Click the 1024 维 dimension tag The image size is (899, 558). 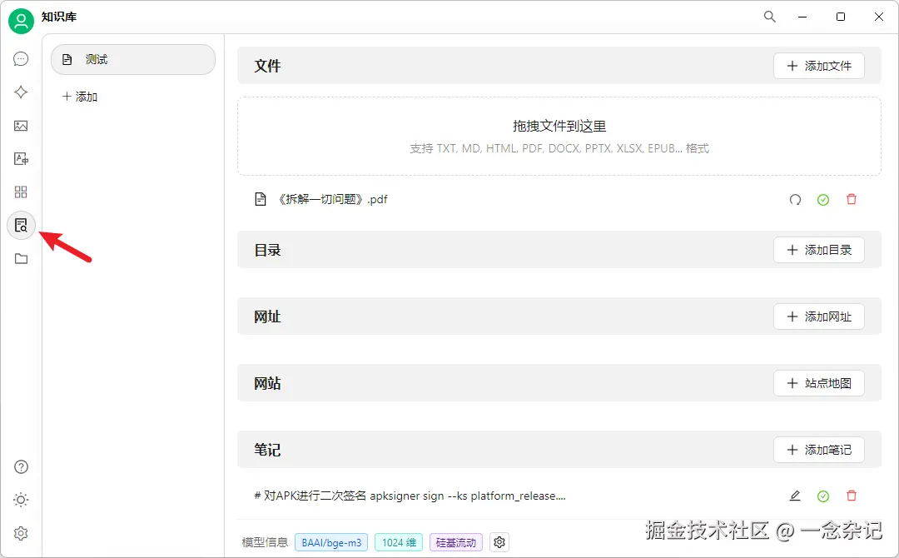pos(399,542)
